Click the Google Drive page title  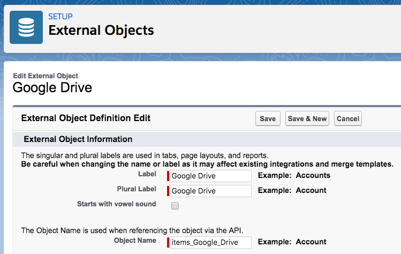point(52,87)
